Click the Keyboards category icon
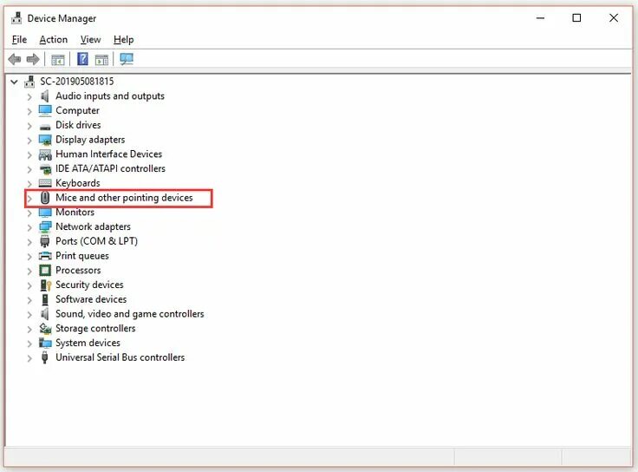Image resolution: width=638 pixels, height=472 pixels. [x=45, y=183]
